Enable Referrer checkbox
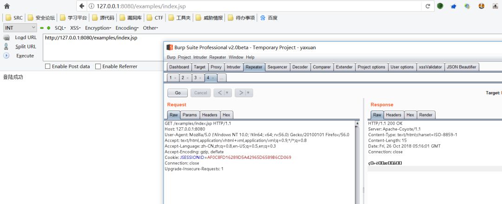 pos(98,66)
